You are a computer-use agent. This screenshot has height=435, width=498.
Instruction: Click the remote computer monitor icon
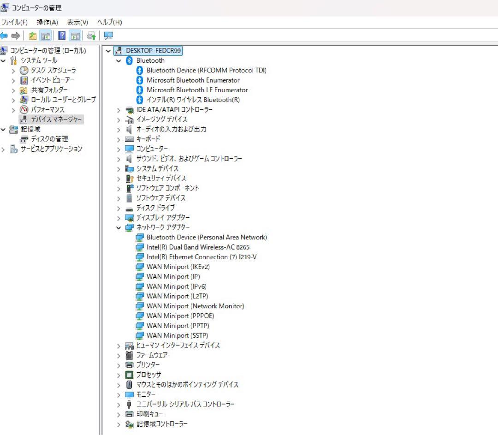point(109,36)
